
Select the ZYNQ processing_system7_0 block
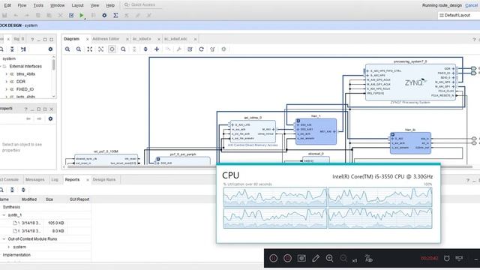[410, 82]
